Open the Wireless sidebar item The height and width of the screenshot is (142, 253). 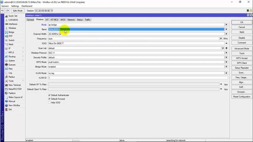pos(12,28)
